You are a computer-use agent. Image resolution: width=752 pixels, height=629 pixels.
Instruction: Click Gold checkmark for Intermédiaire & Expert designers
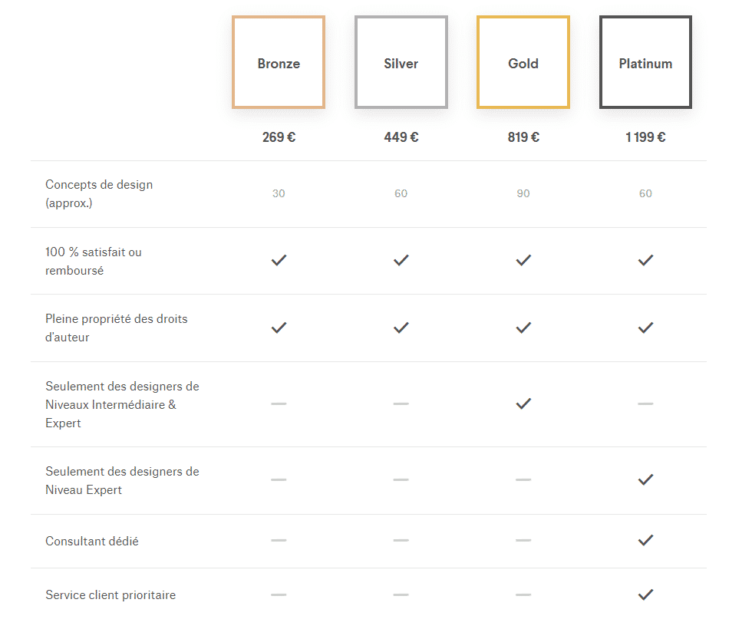[x=523, y=403]
